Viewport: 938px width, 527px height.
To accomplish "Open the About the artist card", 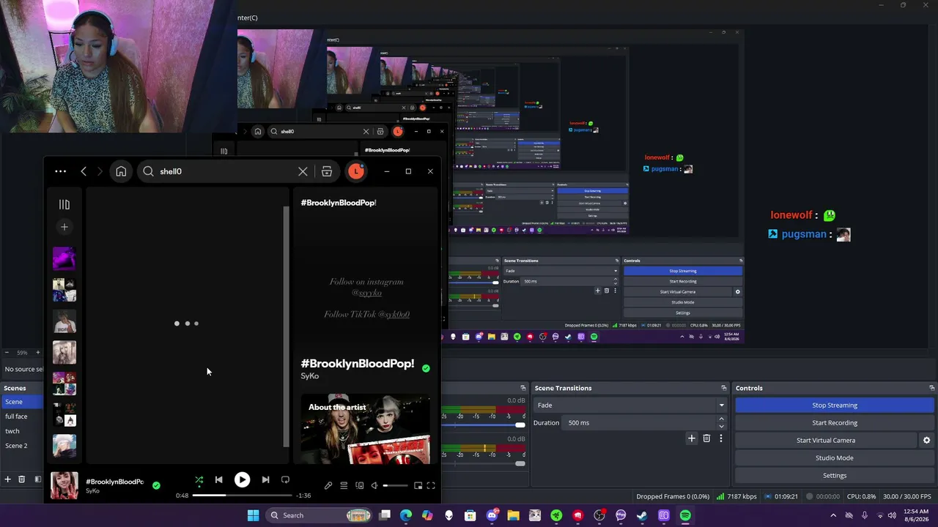I will (366, 430).
